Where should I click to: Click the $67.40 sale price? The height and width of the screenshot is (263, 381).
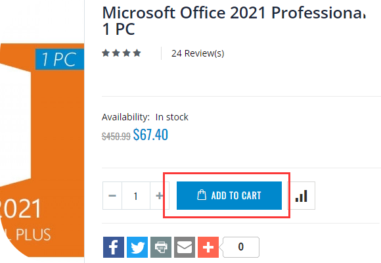click(x=150, y=135)
